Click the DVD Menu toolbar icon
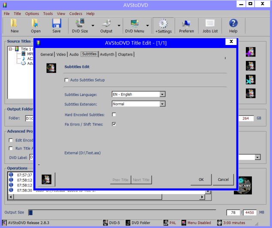Screen dimensions: 272x228 click(x=135, y=23)
